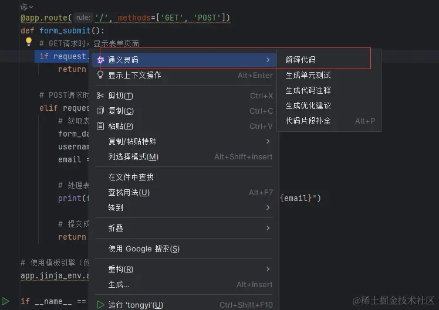Click the form_submit function name

[65, 30]
